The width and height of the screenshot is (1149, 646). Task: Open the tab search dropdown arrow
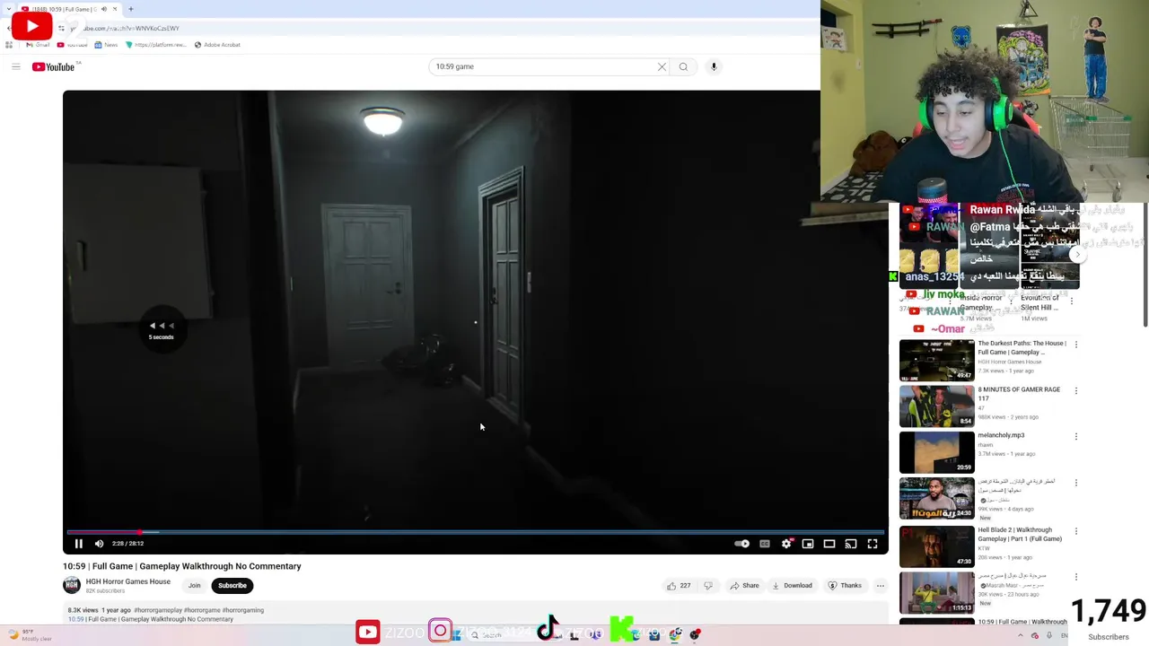pos(9,9)
